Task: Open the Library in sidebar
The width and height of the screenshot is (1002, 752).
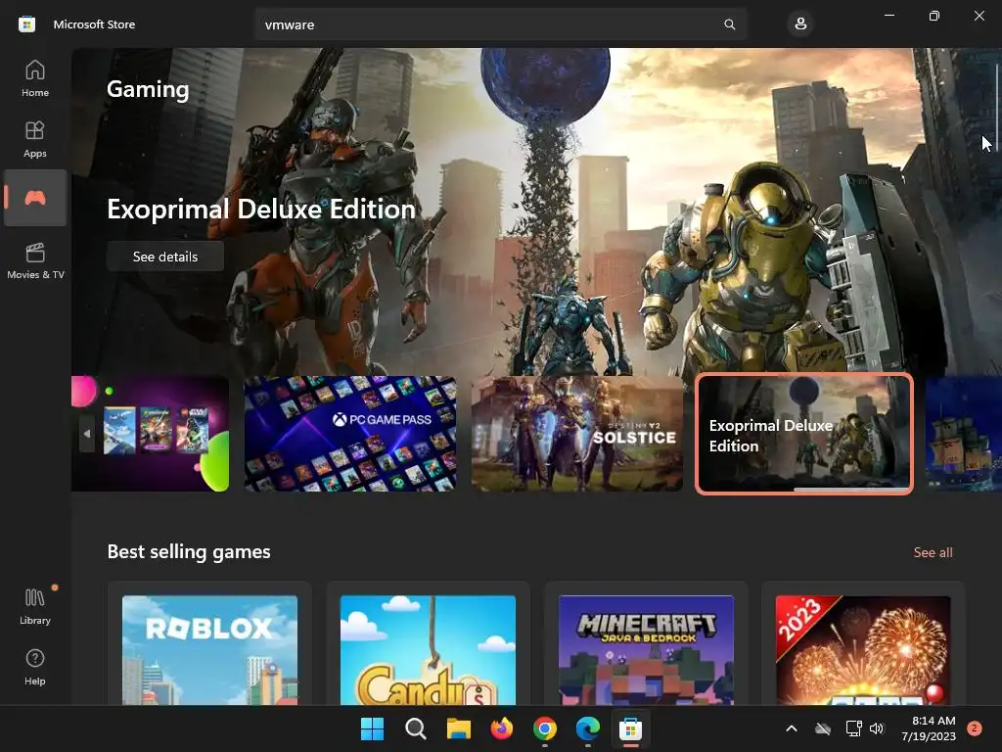Action: (35, 605)
